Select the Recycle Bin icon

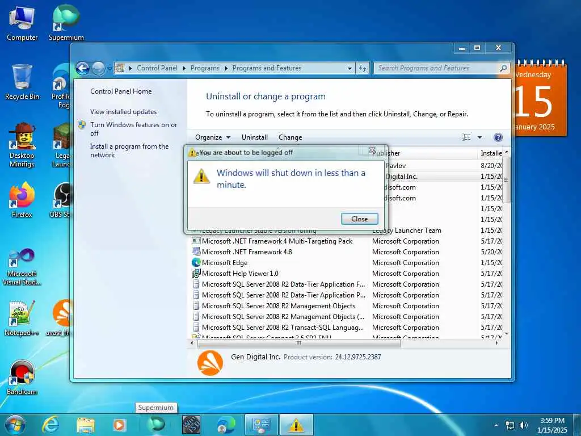tap(22, 82)
